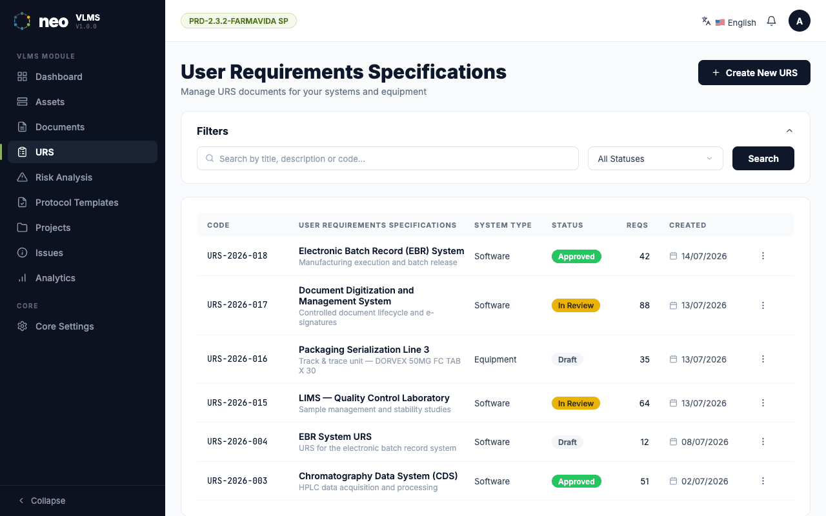Click the calendar icon for URS-2026-018
The height and width of the screenshot is (516, 826).
(673, 256)
